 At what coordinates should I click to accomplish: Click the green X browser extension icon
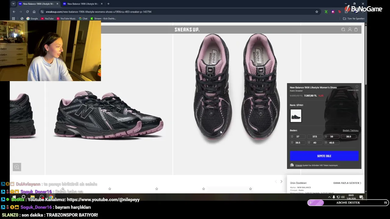coord(326,12)
